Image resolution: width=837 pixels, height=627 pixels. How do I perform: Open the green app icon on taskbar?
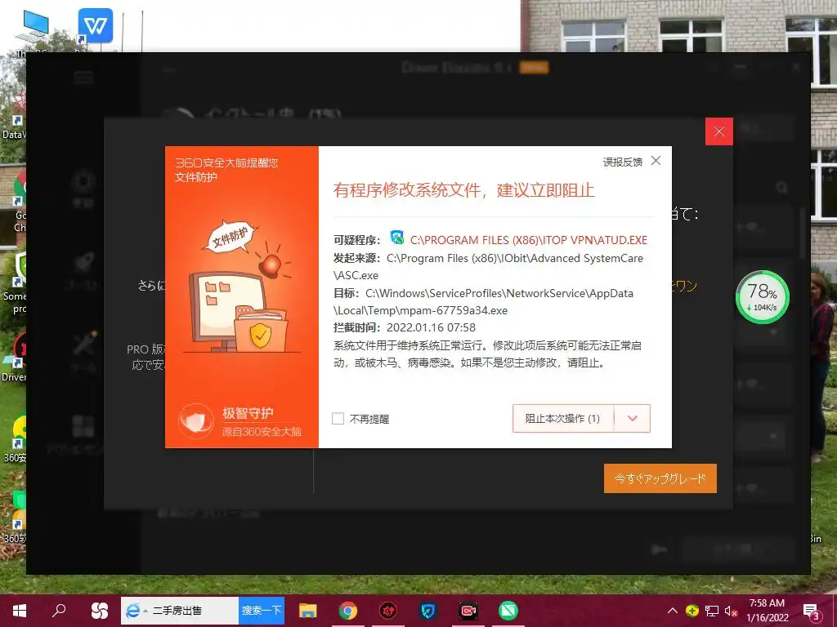(508, 611)
